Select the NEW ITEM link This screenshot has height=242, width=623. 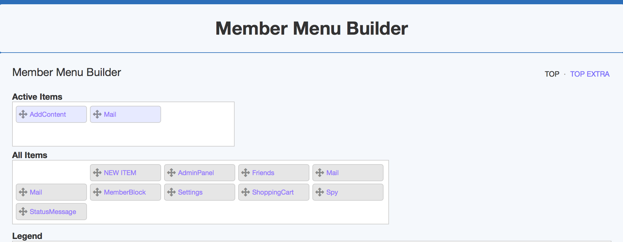click(120, 173)
